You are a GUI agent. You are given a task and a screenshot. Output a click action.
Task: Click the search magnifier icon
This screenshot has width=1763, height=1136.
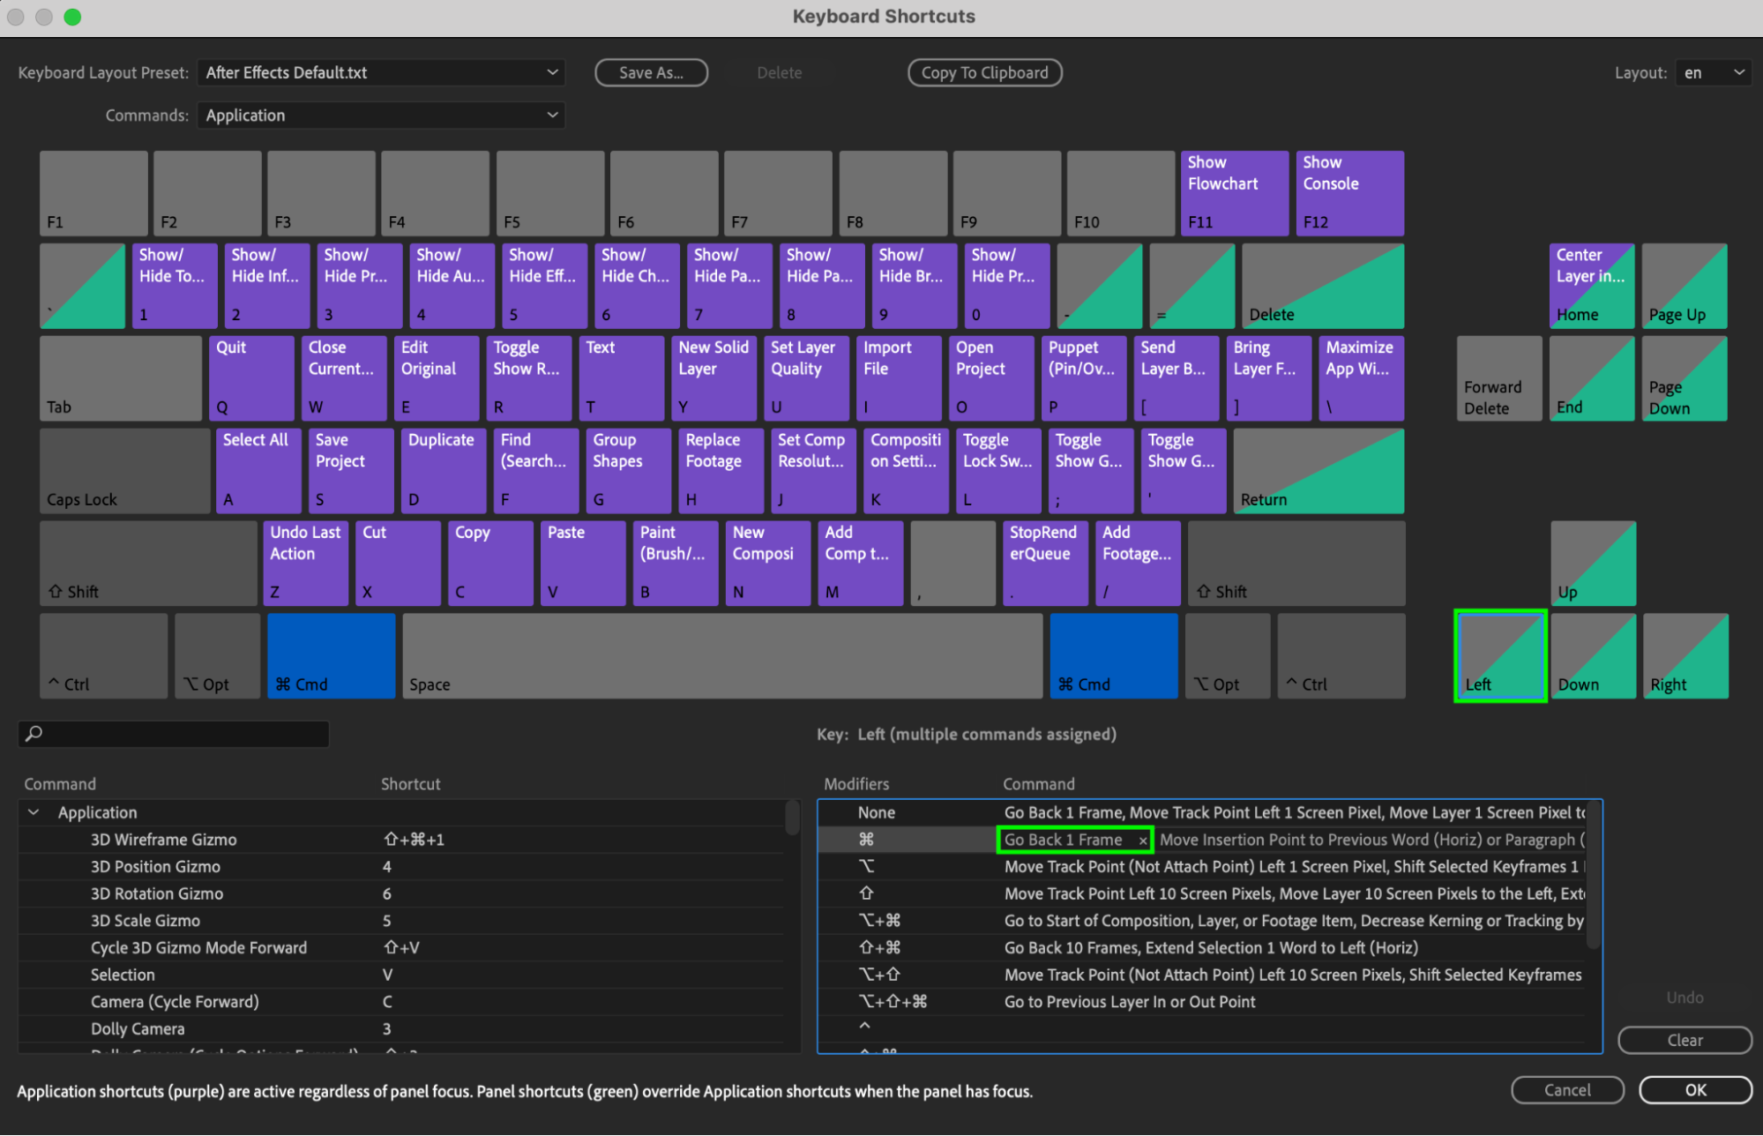click(34, 734)
